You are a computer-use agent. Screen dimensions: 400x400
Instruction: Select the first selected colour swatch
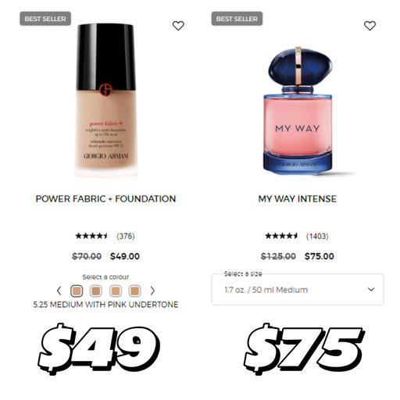point(77,291)
